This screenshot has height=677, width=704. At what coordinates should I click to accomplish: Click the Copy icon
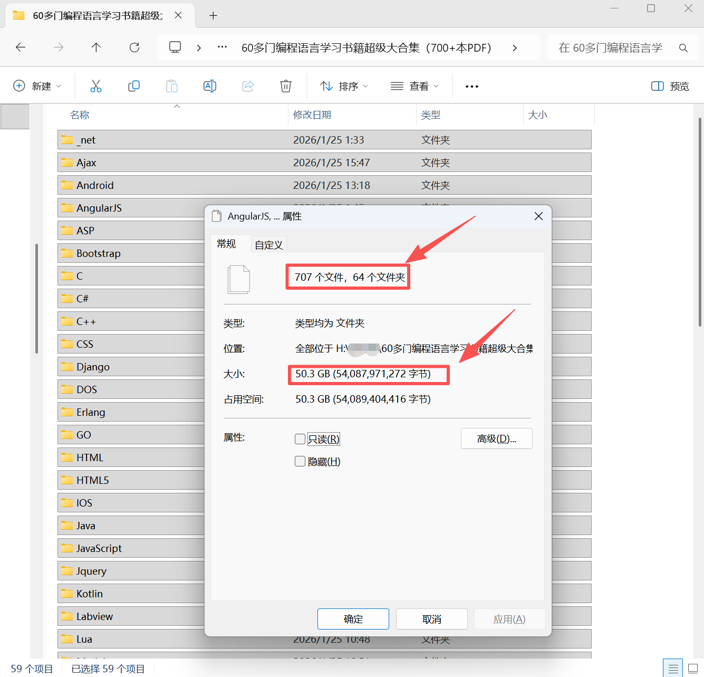click(134, 85)
